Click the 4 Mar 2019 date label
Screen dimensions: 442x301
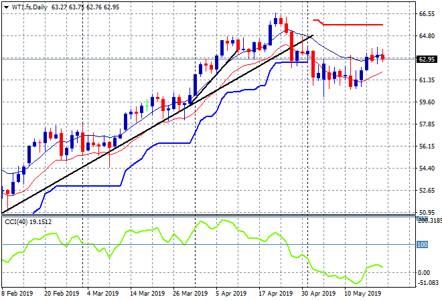point(102,294)
